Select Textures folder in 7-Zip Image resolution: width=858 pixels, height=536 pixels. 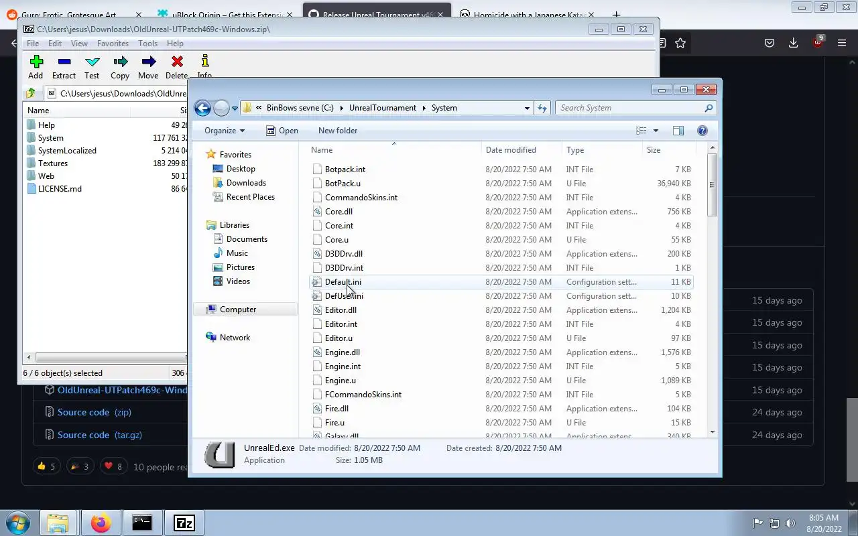(53, 163)
